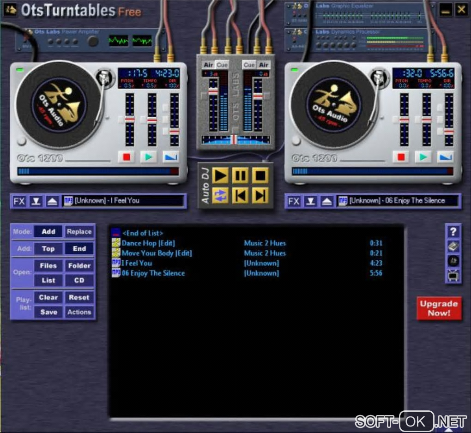Click right deck tempo slider
471x433 pixels.
427,120
